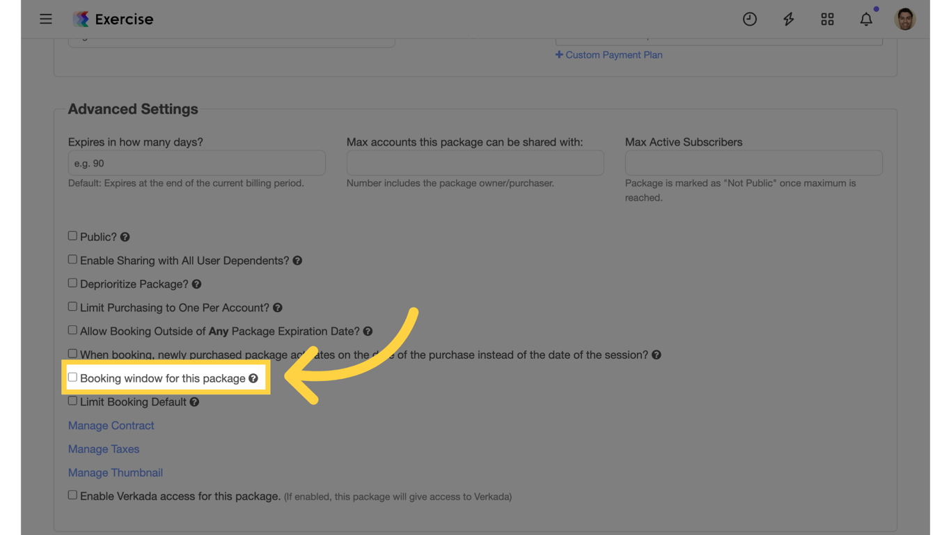Screen dimensions: 951x535
Task: Click help icon beside Booking window setting
Action: click(x=253, y=378)
